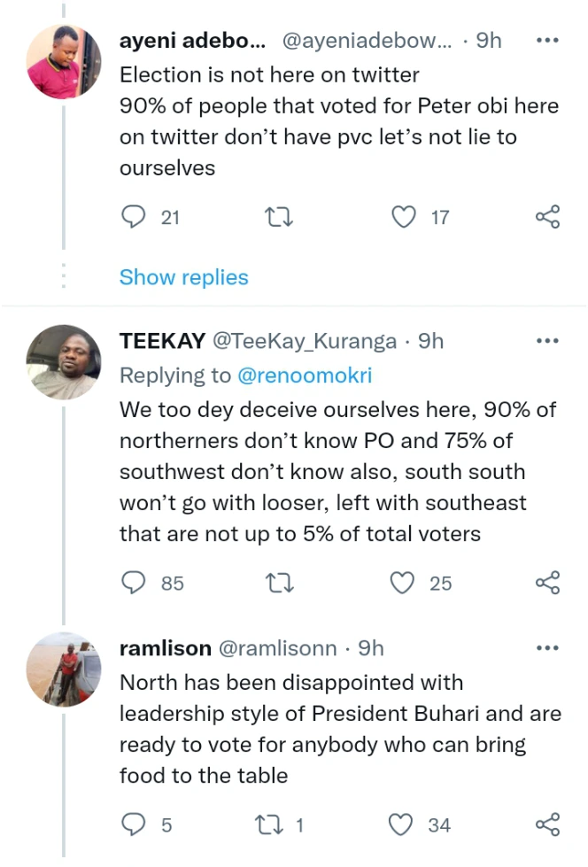Share TEEKAY's tweet

(548, 583)
